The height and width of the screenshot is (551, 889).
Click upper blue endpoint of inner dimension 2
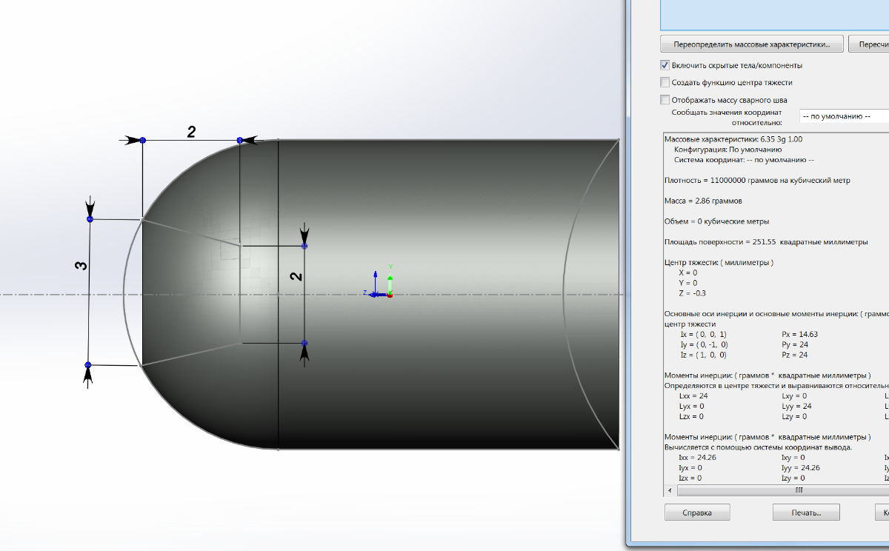tap(304, 246)
